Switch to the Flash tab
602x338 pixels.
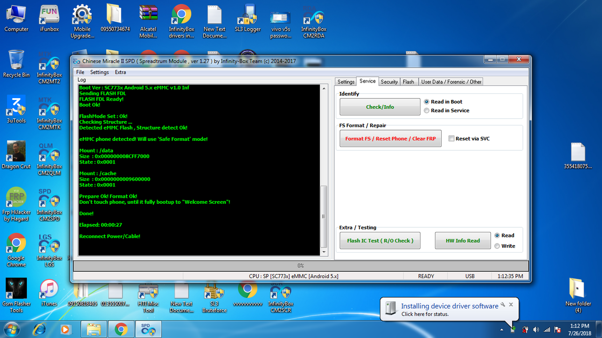tap(408, 82)
